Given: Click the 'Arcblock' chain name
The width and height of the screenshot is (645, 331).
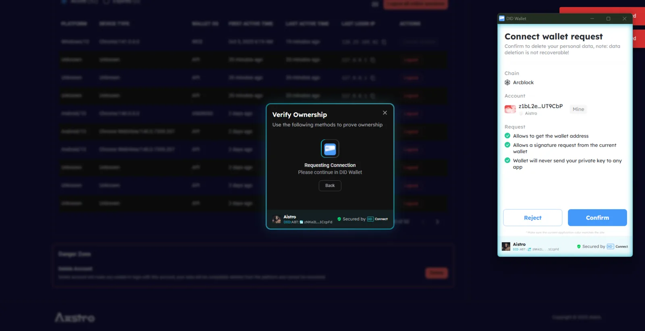Looking at the screenshot, I should (523, 83).
